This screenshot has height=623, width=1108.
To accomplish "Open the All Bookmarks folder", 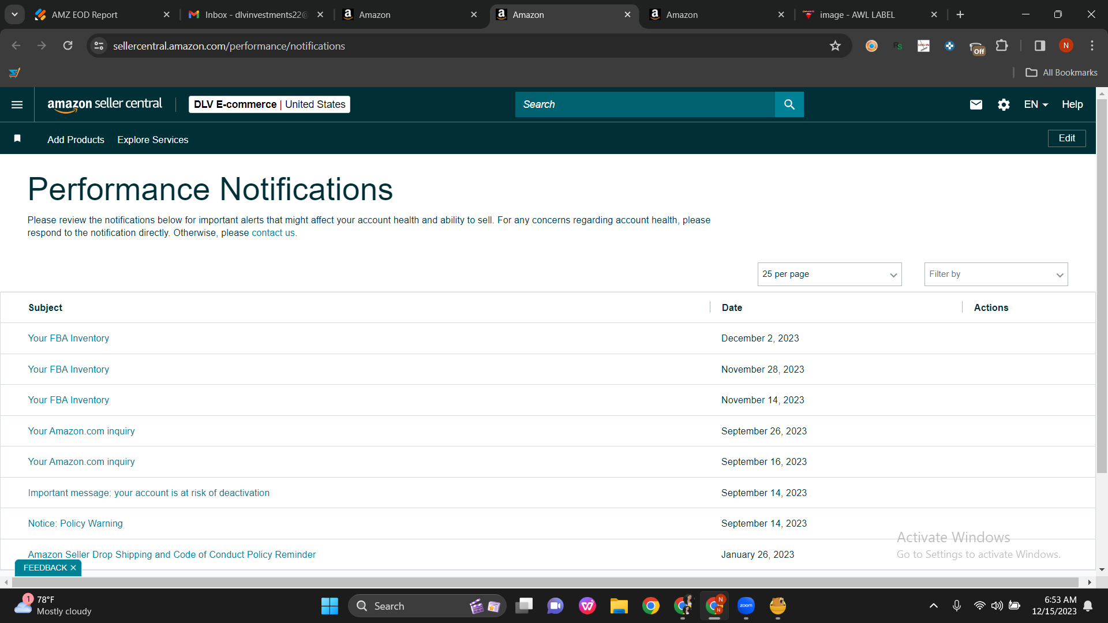I will click(x=1061, y=72).
